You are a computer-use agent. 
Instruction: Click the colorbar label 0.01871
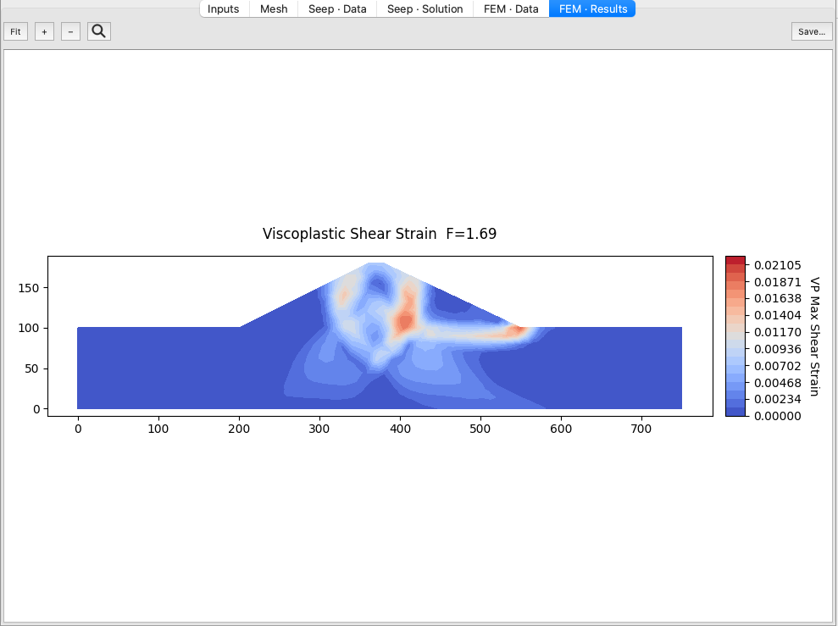coord(778,282)
